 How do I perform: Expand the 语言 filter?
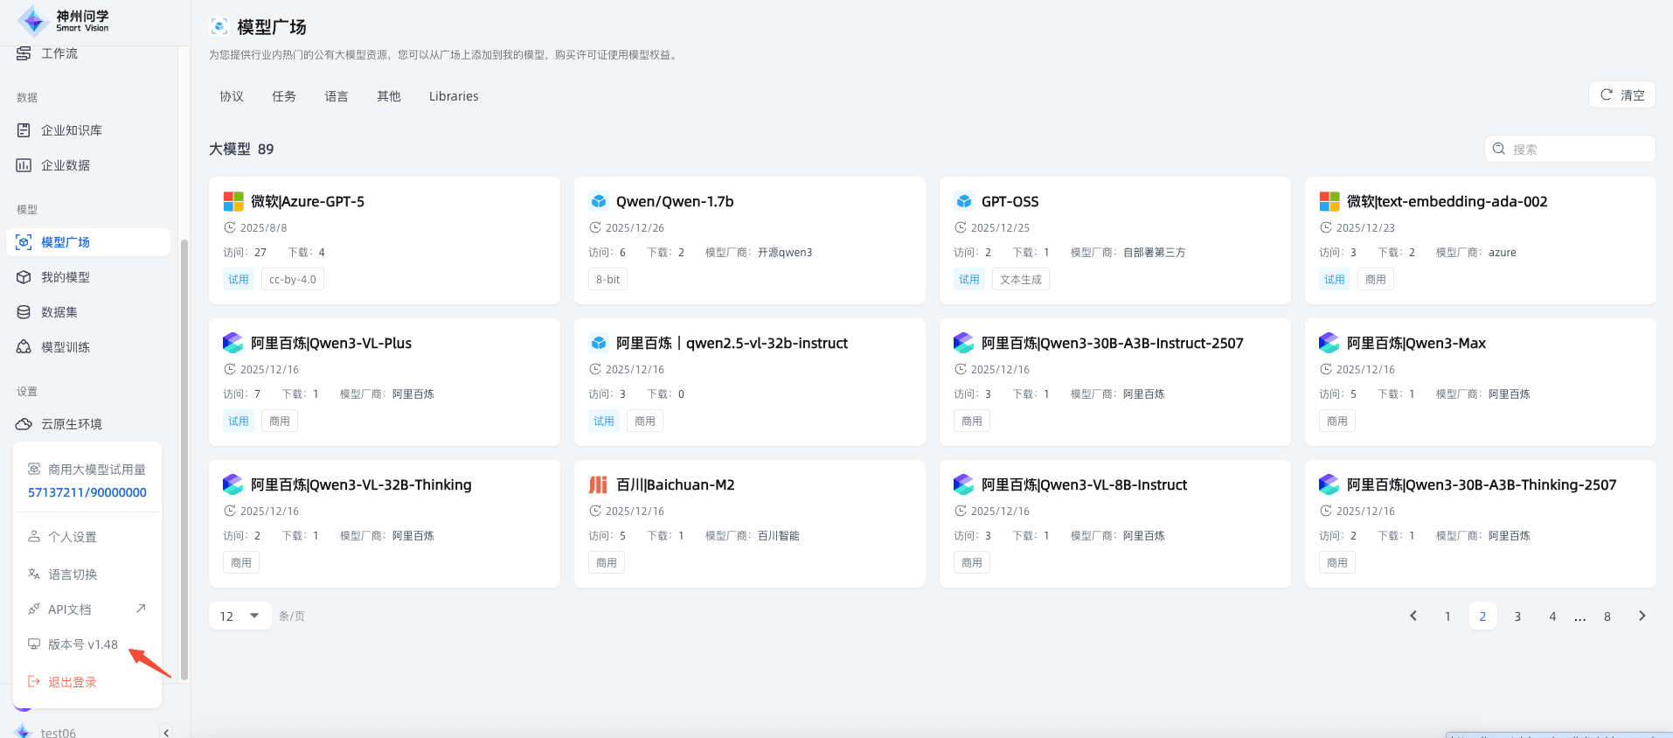(337, 96)
